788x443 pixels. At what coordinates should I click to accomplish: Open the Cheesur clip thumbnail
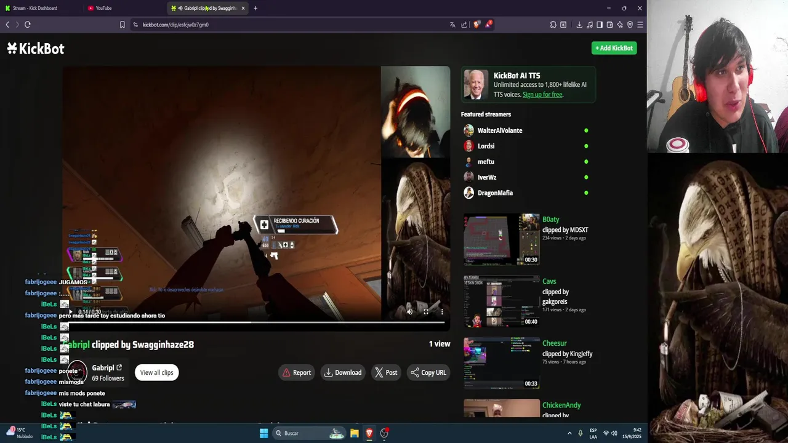(501, 363)
